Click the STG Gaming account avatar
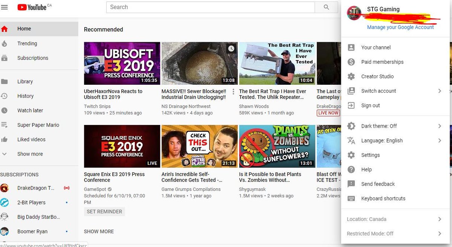Image resolution: width=452 pixels, height=247 pixels. point(354,13)
